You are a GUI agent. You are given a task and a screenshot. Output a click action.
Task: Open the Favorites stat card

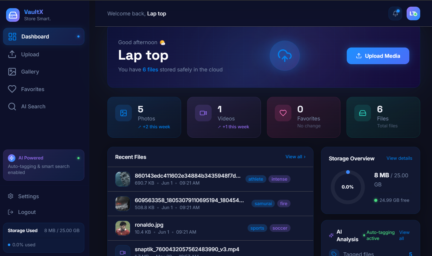pos(304,117)
